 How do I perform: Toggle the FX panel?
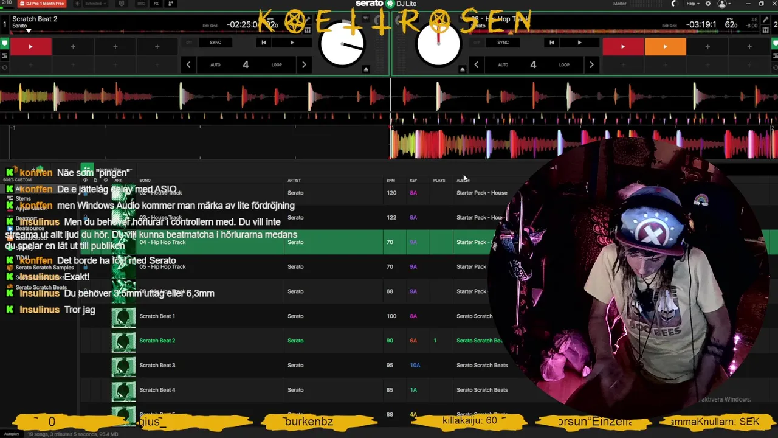[156, 4]
